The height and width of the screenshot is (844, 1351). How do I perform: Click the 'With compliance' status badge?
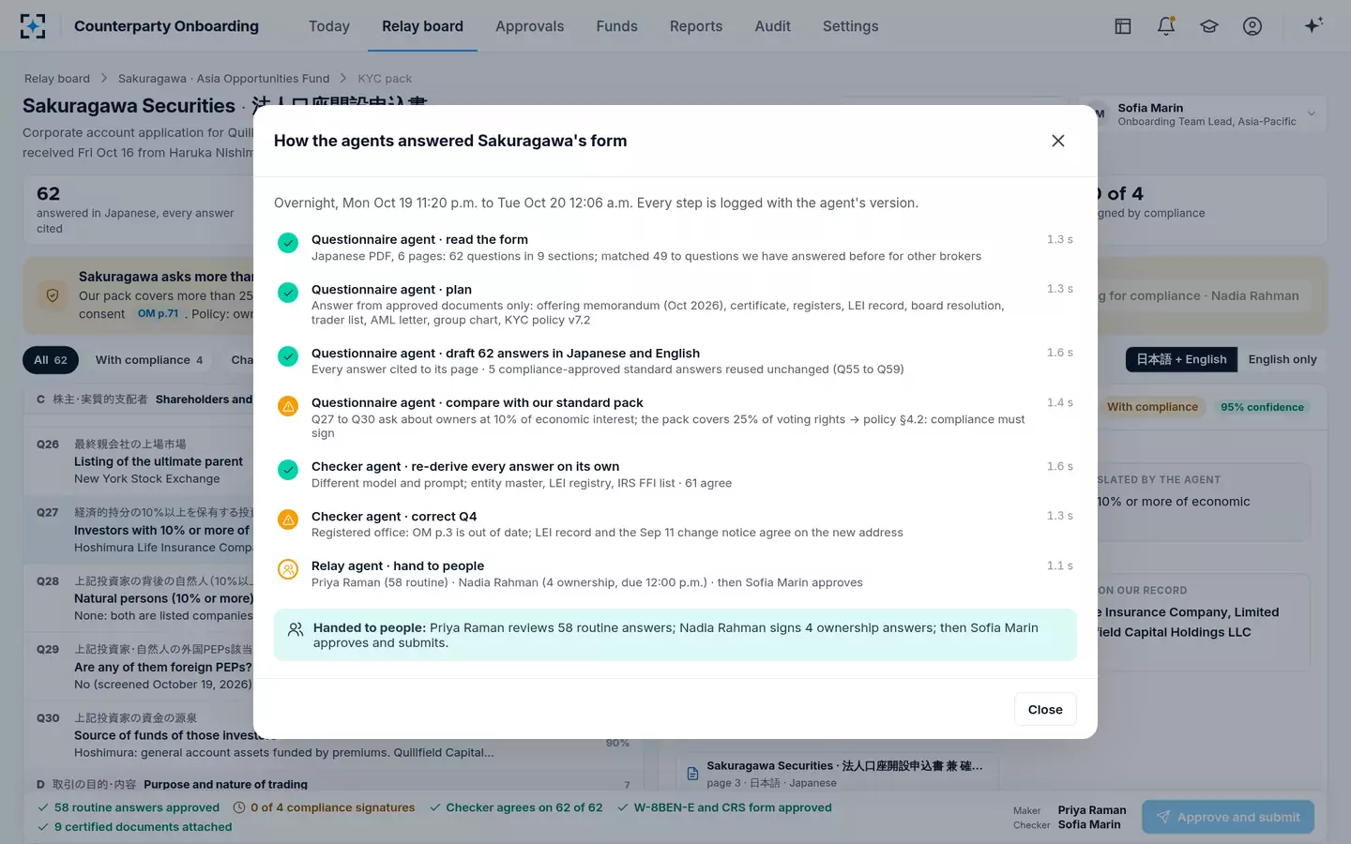click(1152, 407)
